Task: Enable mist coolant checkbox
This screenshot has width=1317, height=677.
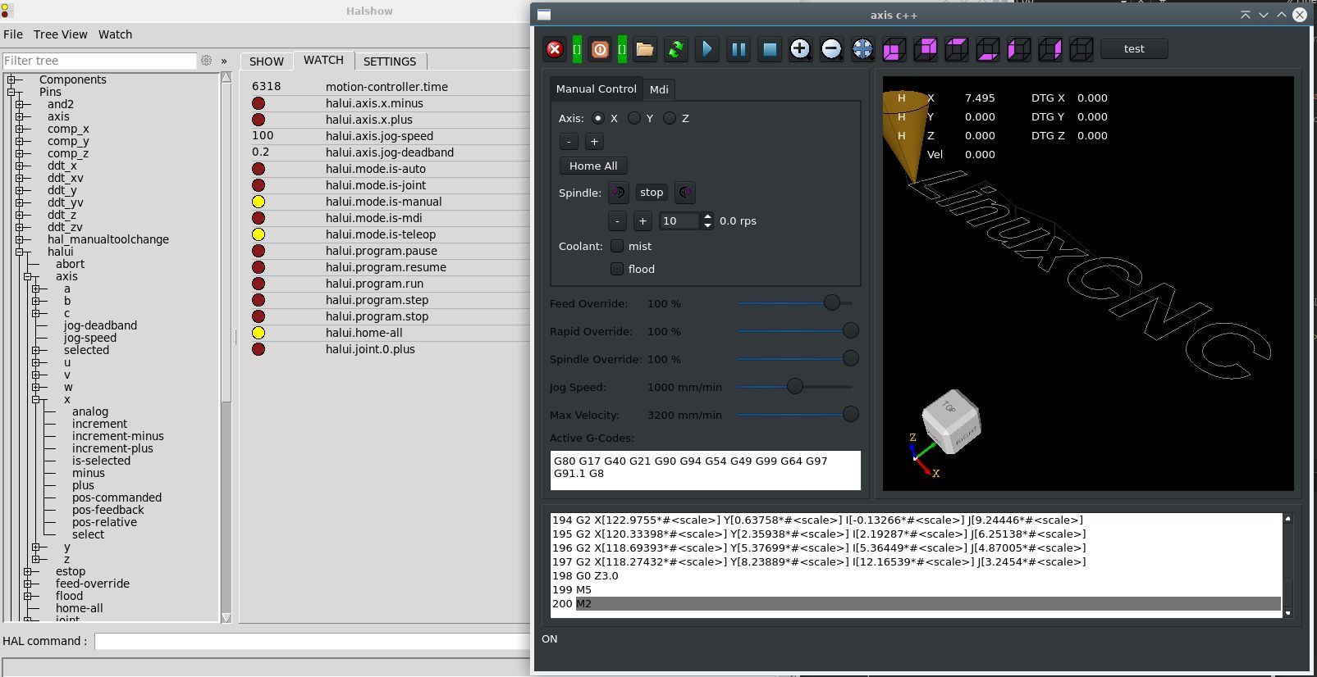Action: point(617,246)
